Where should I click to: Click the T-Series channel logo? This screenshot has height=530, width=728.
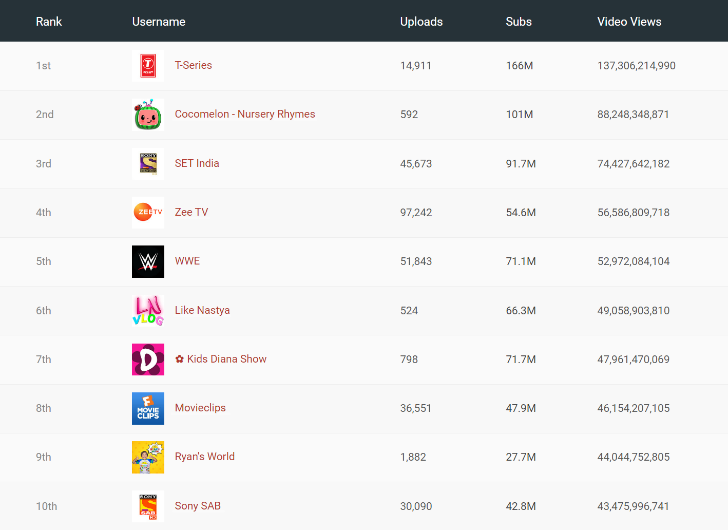[x=148, y=66]
